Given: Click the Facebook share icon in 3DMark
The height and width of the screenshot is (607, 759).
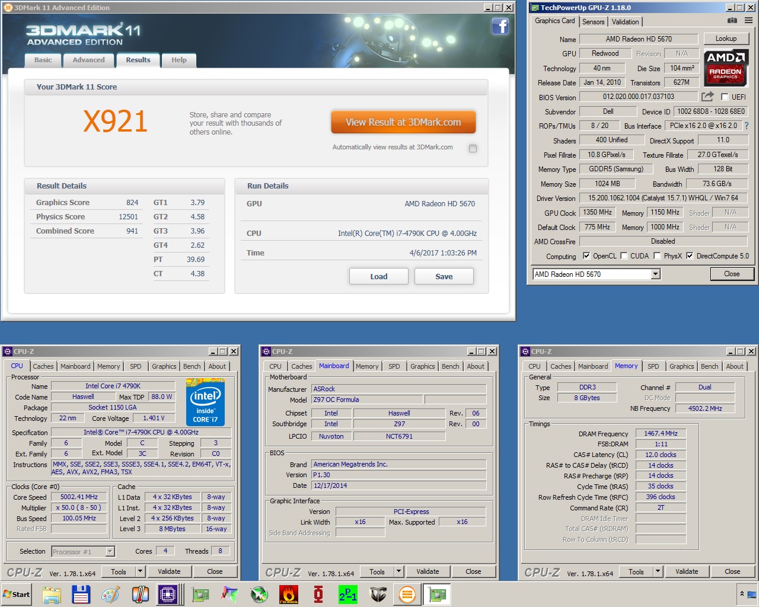Looking at the screenshot, I should (500, 26).
